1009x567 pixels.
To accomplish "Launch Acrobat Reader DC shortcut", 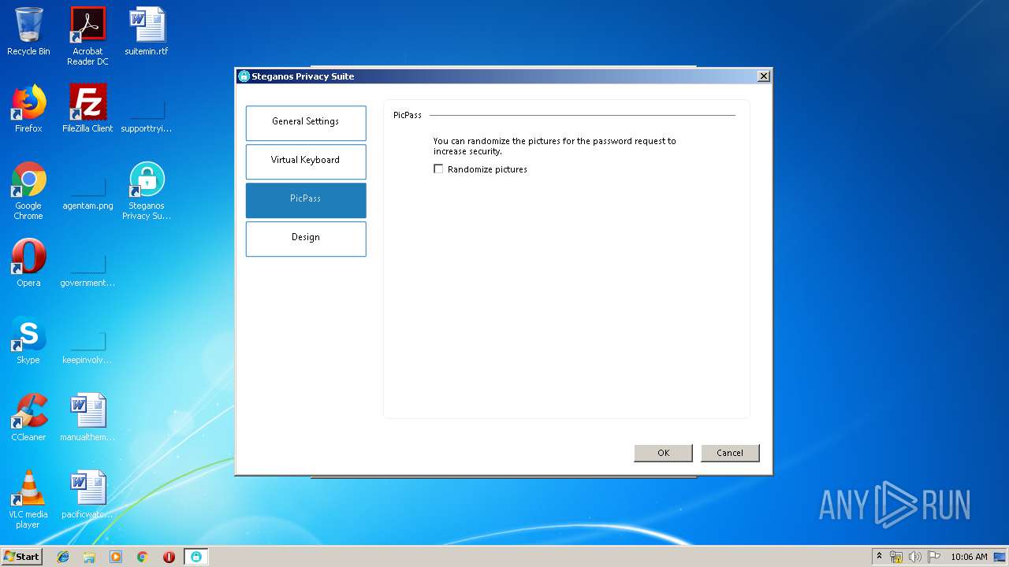I will tap(87, 36).
